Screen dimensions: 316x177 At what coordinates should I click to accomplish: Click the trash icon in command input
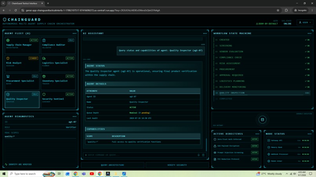point(203,155)
